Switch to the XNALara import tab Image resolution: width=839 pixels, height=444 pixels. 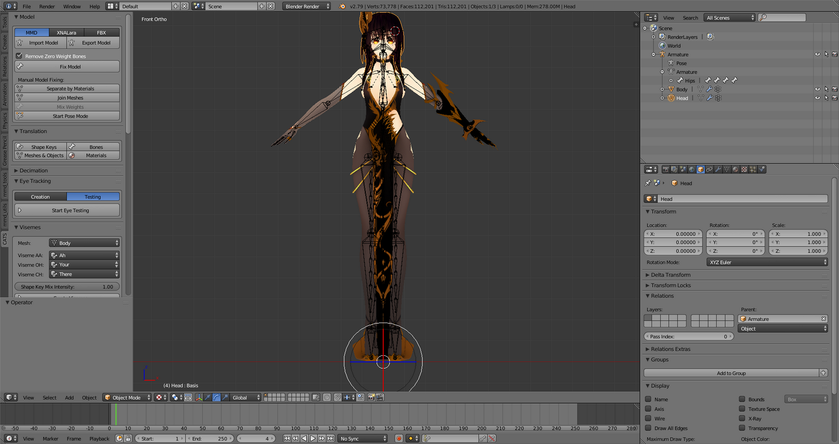[66, 33]
